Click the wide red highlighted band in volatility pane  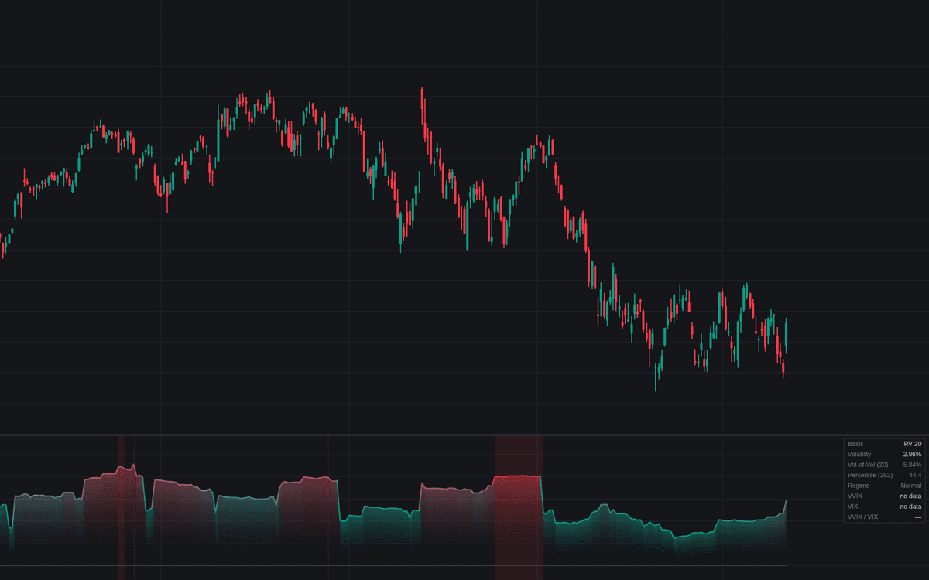click(519, 507)
